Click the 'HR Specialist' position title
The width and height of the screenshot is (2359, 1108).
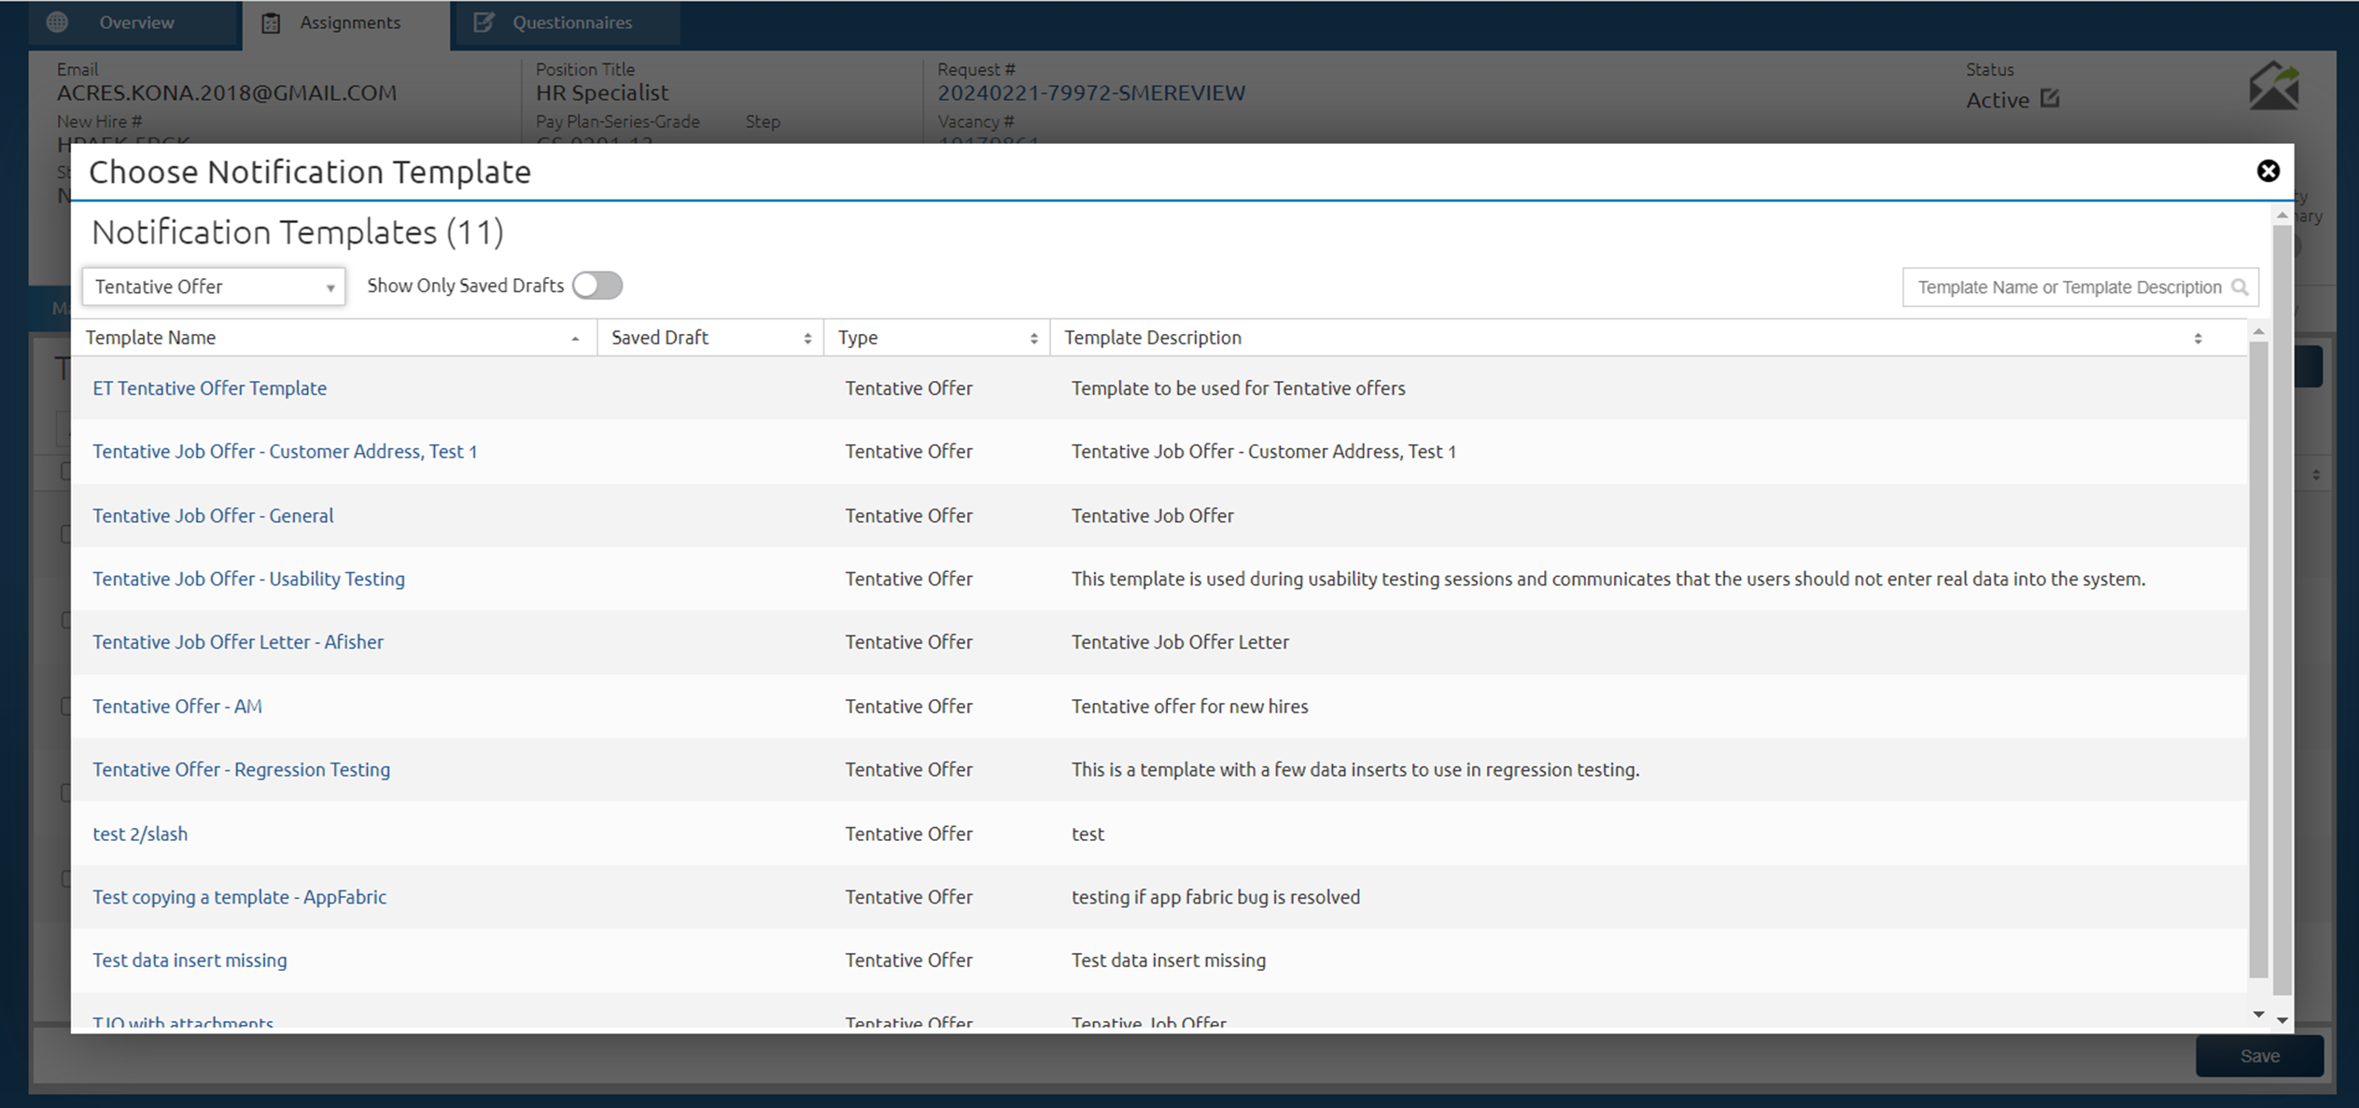602,92
